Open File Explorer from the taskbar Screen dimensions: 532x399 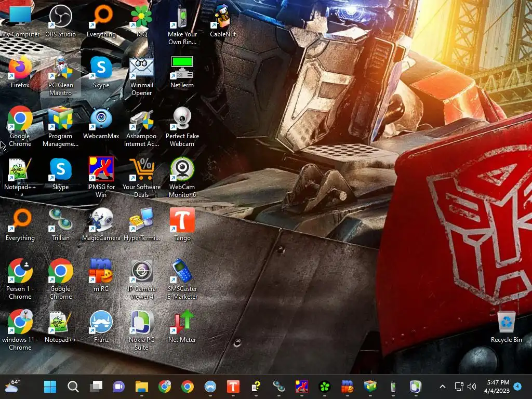[x=141, y=387]
